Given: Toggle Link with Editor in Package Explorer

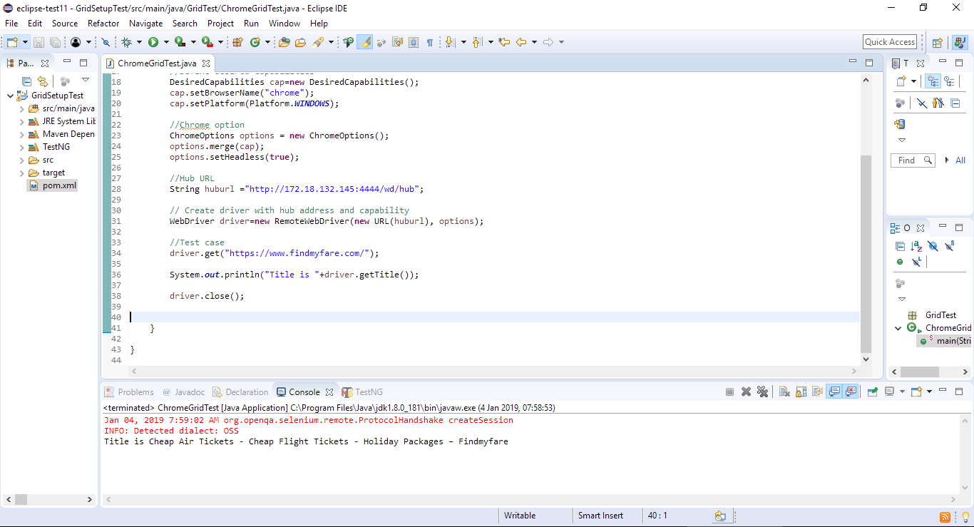Looking at the screenshot, I should point(42,81).
